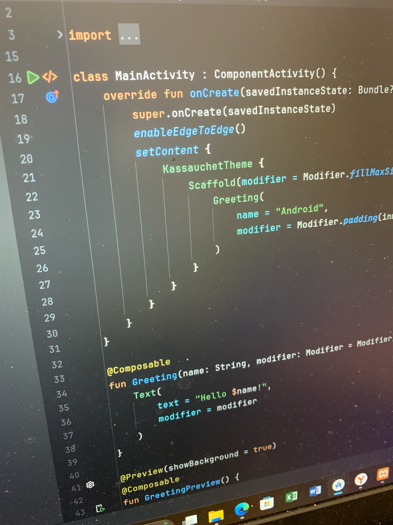Open XAMPP from the taskbar
The image size is (393, 525).
click(x=383, y=474)
